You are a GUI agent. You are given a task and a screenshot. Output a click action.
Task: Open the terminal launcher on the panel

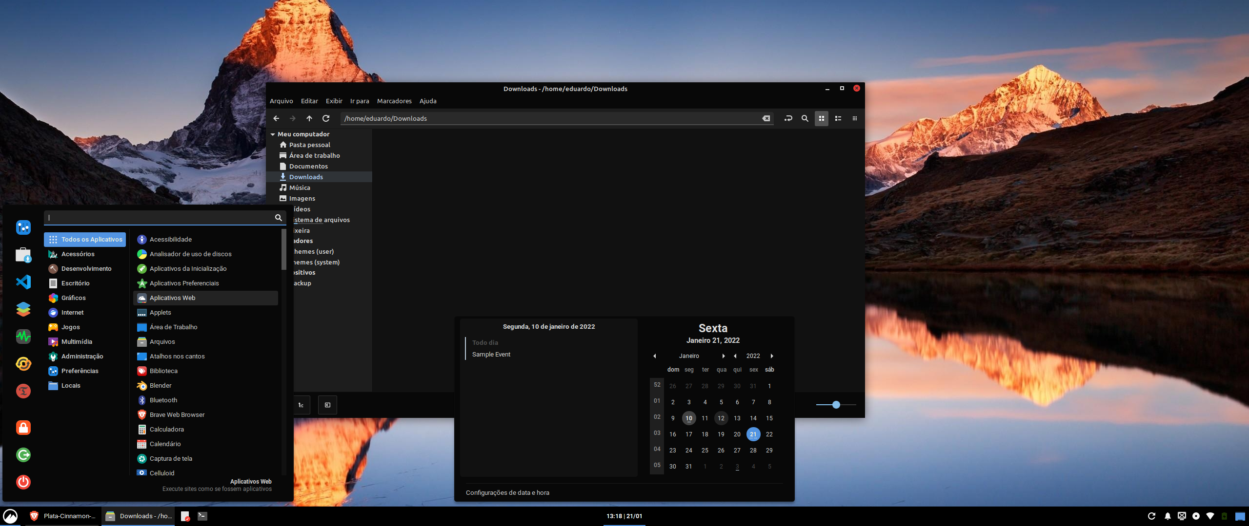coord(202,516)
